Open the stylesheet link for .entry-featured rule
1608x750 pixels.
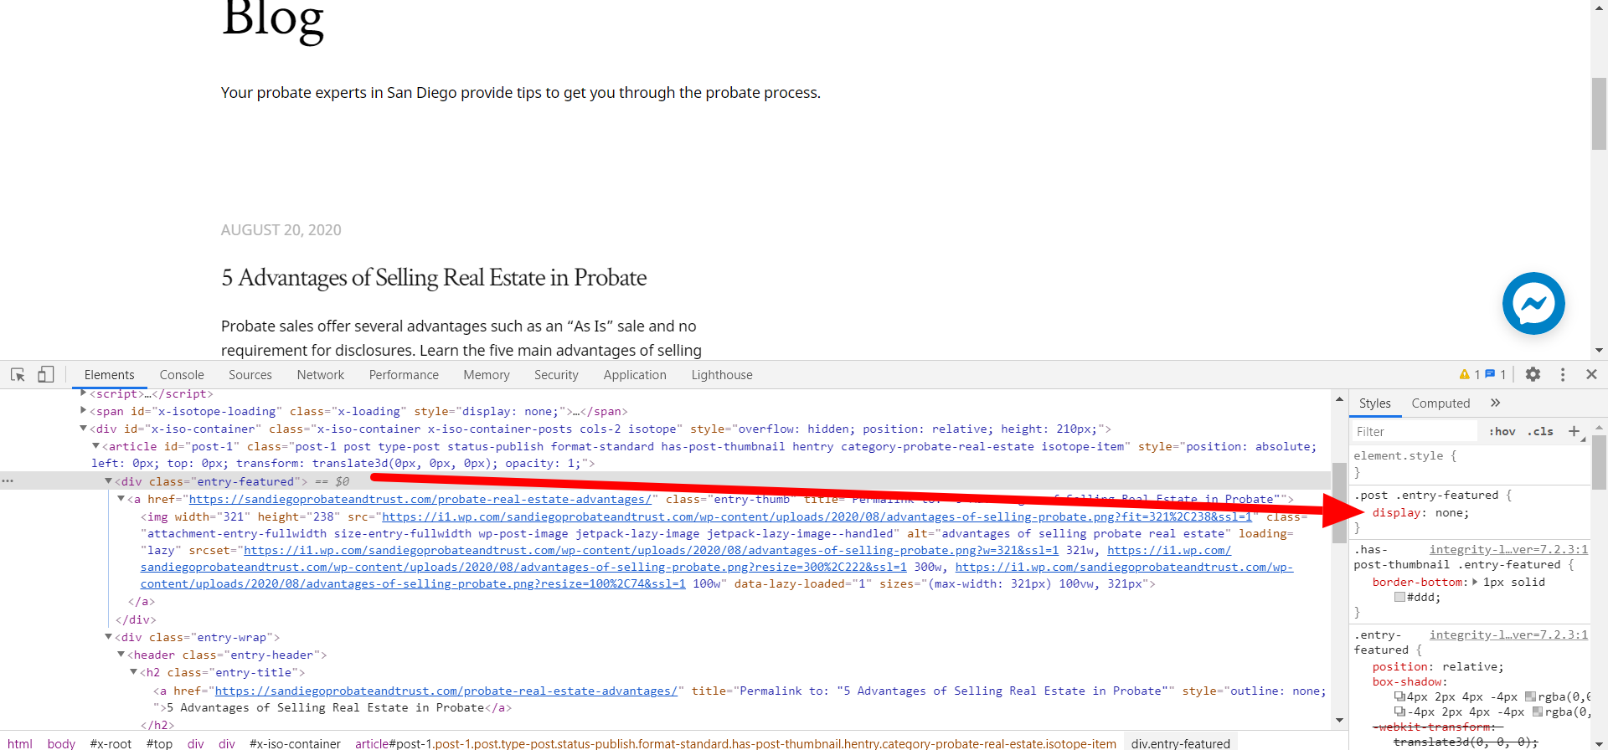tap(1508, 634)
